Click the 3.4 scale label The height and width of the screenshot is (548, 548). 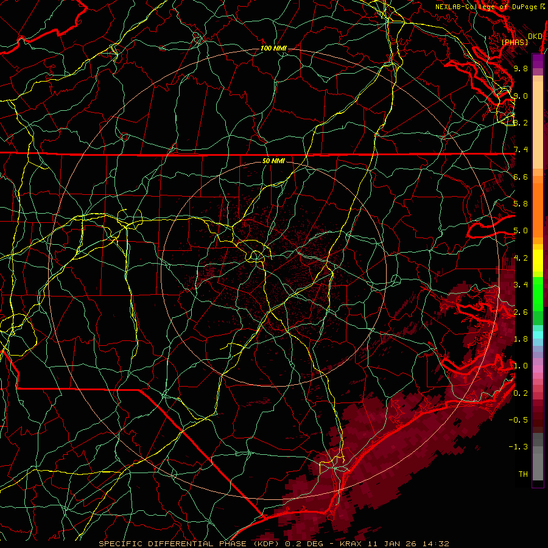(521, 285)
